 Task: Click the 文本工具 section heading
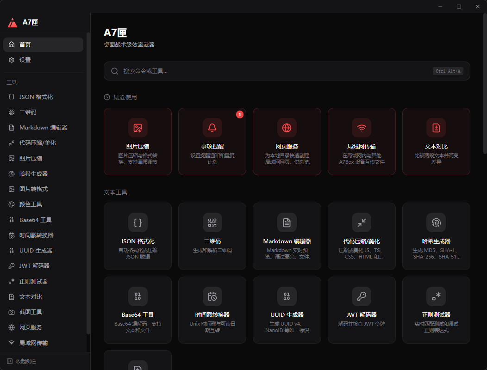pos(115,192)
